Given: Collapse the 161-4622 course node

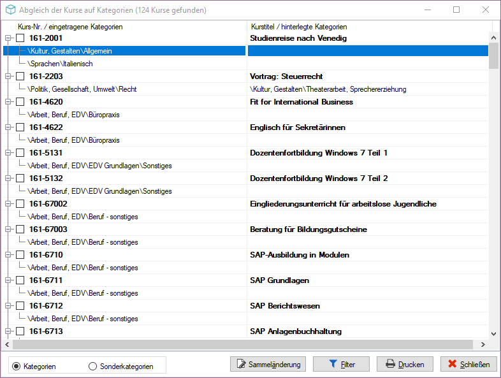Looking at the screenshot, I should click(x=8, y=127).
